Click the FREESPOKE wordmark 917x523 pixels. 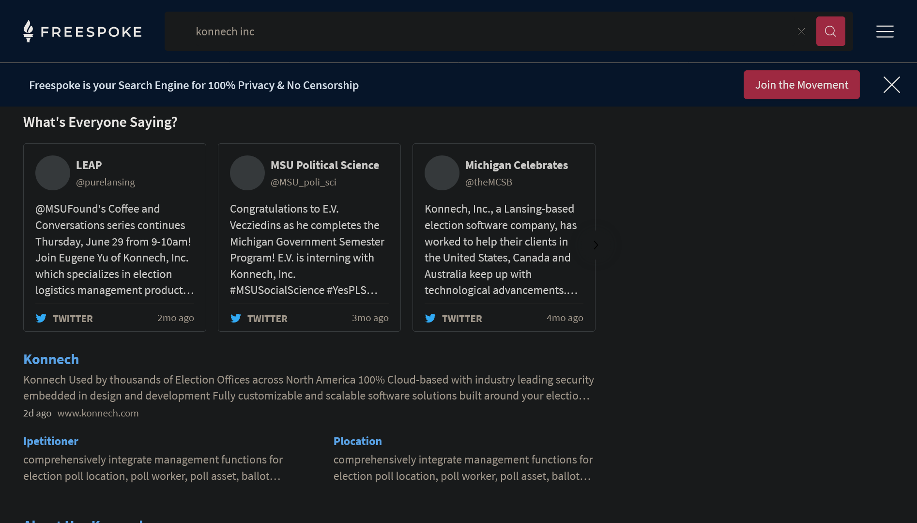click(91, 32)
